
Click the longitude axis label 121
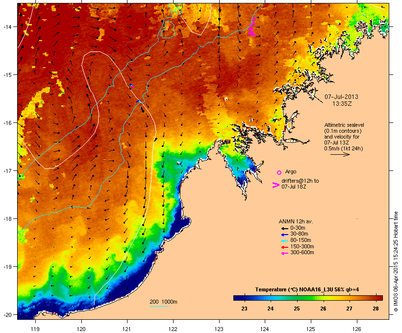coord(127,329)
